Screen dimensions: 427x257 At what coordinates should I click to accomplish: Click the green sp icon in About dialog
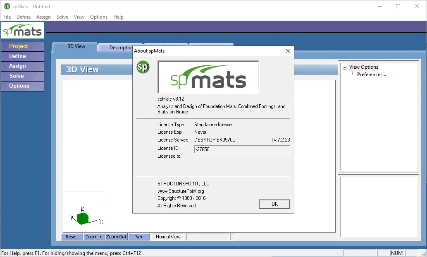click(x=143, y=67)
